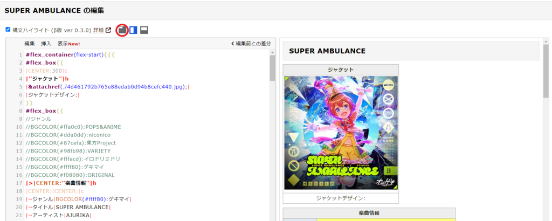Expand the 編集前との差分 panel
Viewport: 552px width, 221px height.
click(251, 44)
